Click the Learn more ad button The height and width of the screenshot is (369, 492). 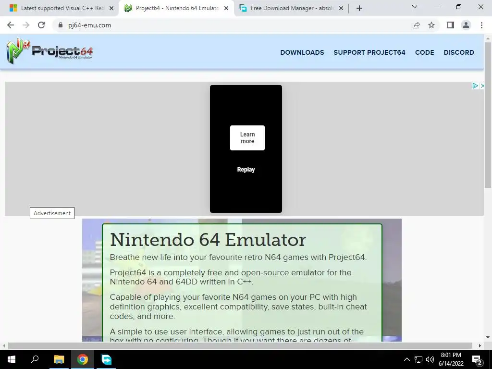click(247, 138)
